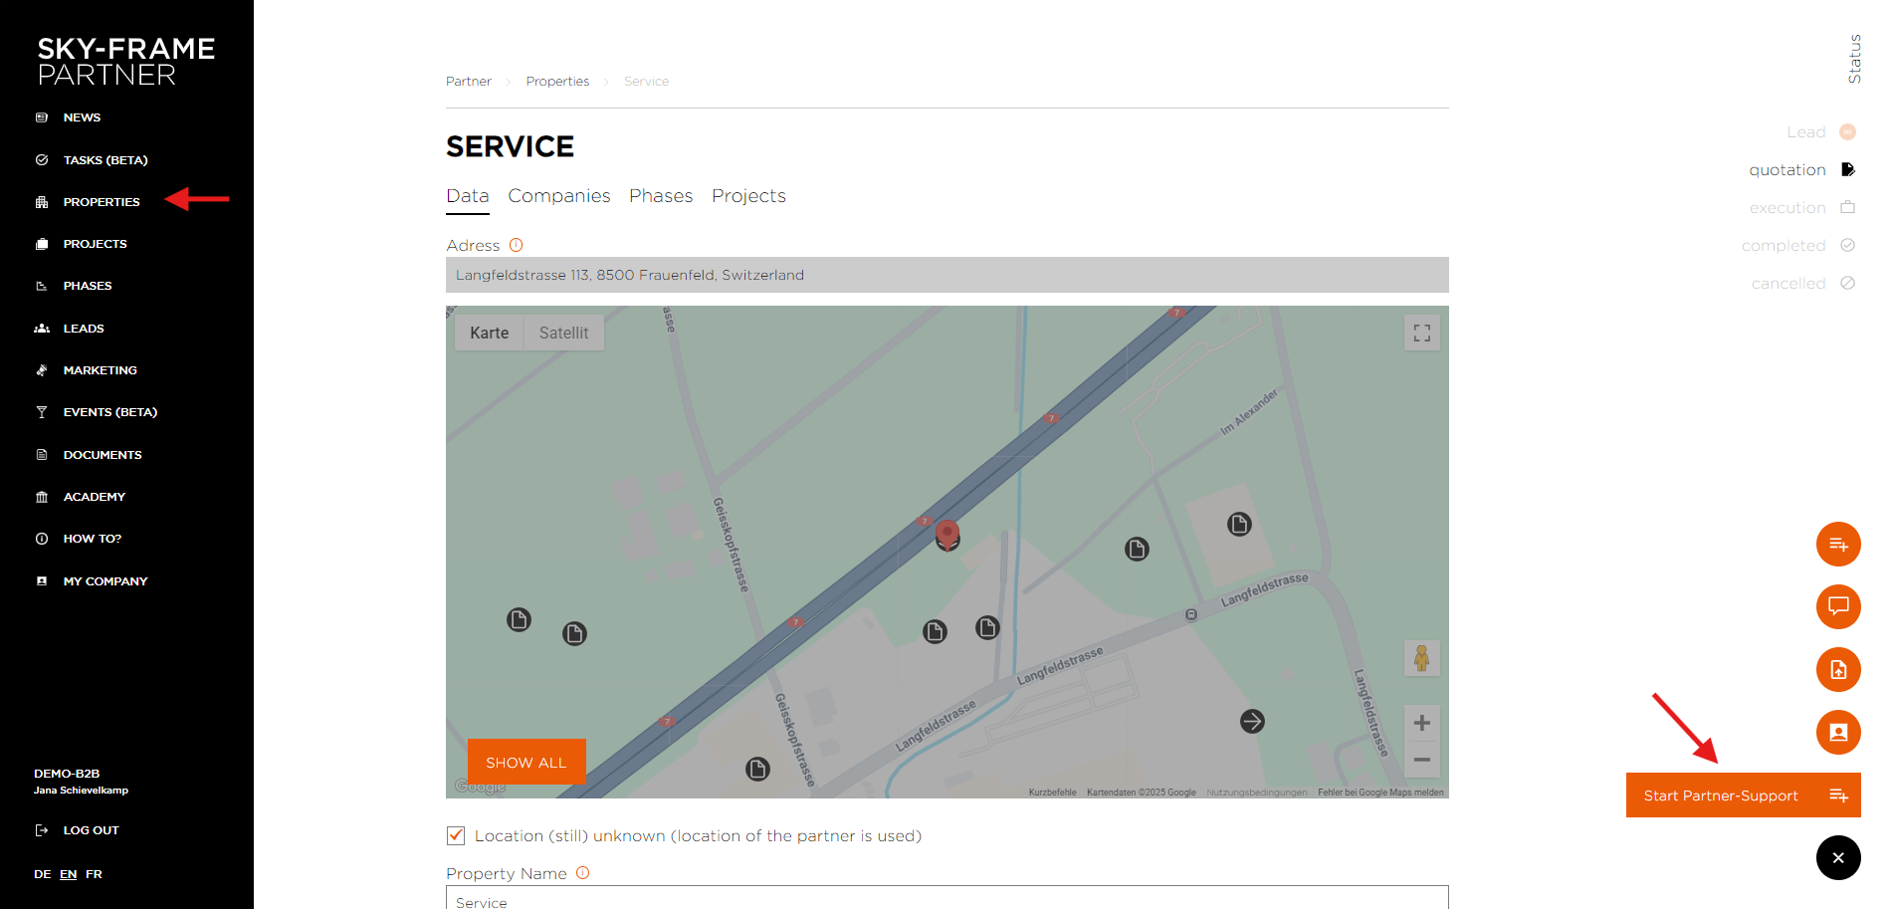Open the chat comment floating button
This screenshot has height=909, width=1891.
(x=1838, y=607)
